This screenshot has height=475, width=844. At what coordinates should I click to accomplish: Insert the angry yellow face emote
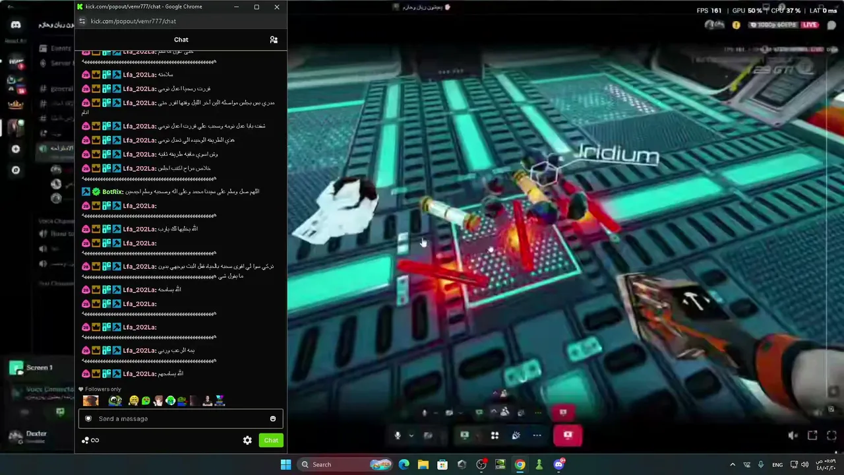click(134, 400)
